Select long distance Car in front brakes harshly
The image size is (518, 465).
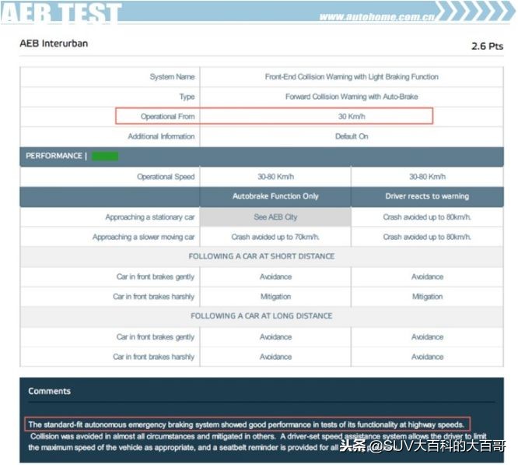(154, 357)
